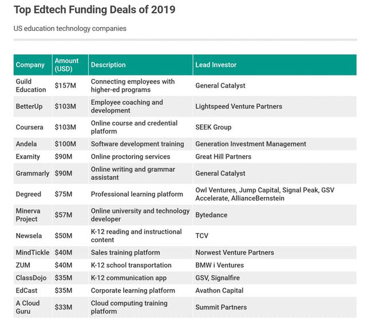The image size is (371, 324).
Task: Click the $90M amount in Grammarly row
Action: pyautogui.click(x=70, y=173)
